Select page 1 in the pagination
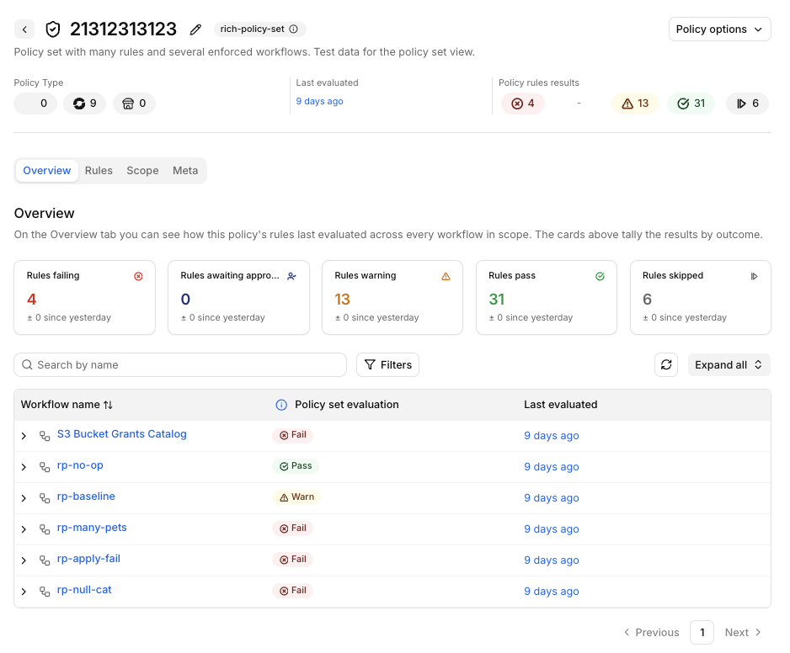The height and width of the screenshot is (653, 790). point(702,632)
